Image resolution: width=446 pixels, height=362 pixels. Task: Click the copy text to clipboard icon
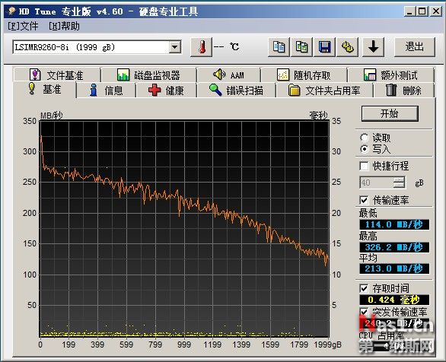click(x=279, y=47)
